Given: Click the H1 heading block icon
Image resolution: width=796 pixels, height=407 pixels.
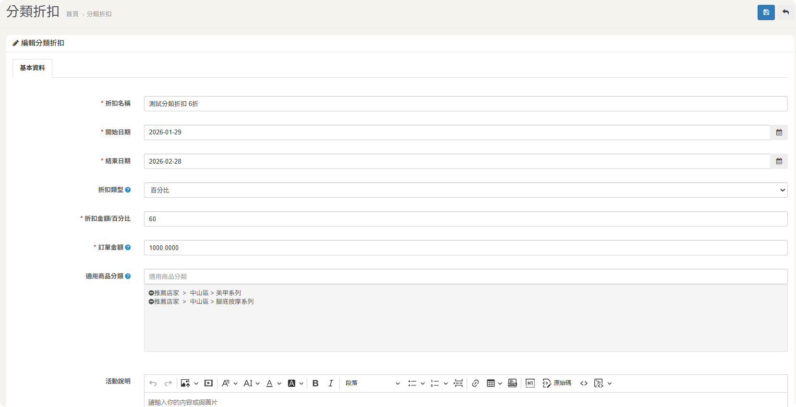Looking at the screenshot, I should (x=530, y=383).
